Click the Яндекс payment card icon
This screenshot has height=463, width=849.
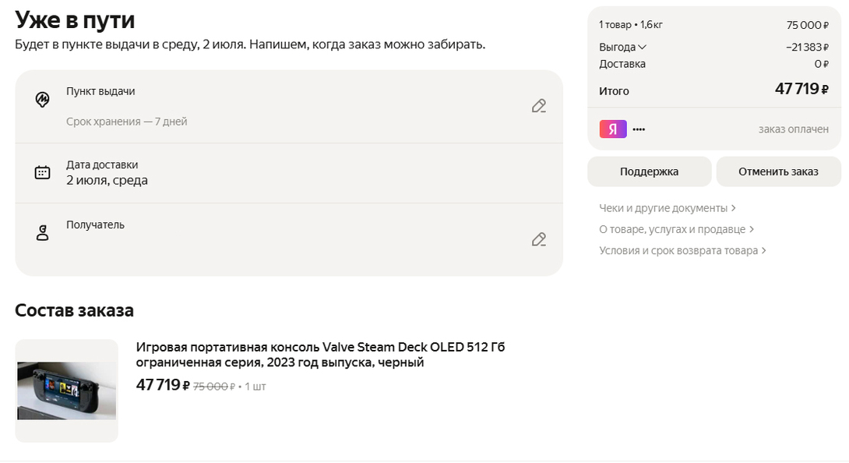coord(613,129)
